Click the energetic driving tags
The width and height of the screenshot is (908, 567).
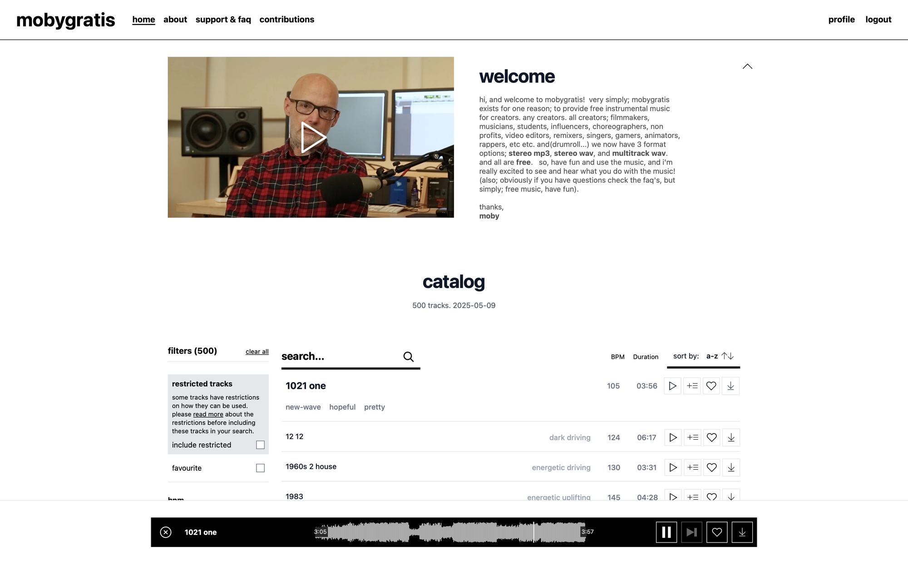(x=561, y=468)
